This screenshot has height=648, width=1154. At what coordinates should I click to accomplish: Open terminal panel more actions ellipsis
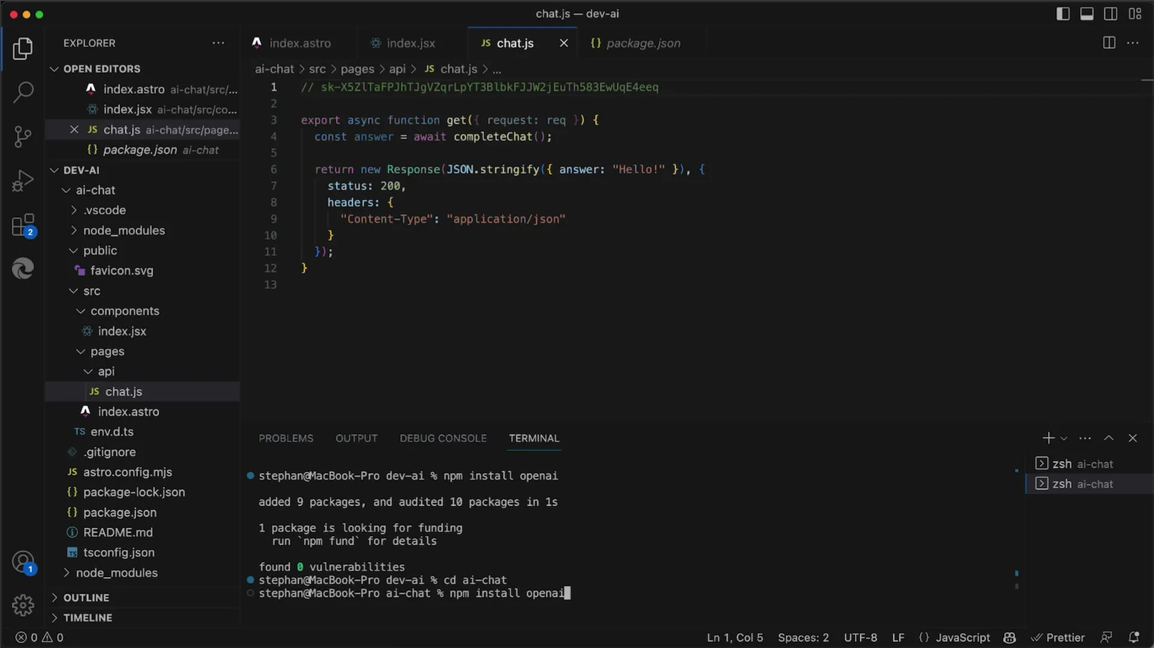pos(1085,438)
